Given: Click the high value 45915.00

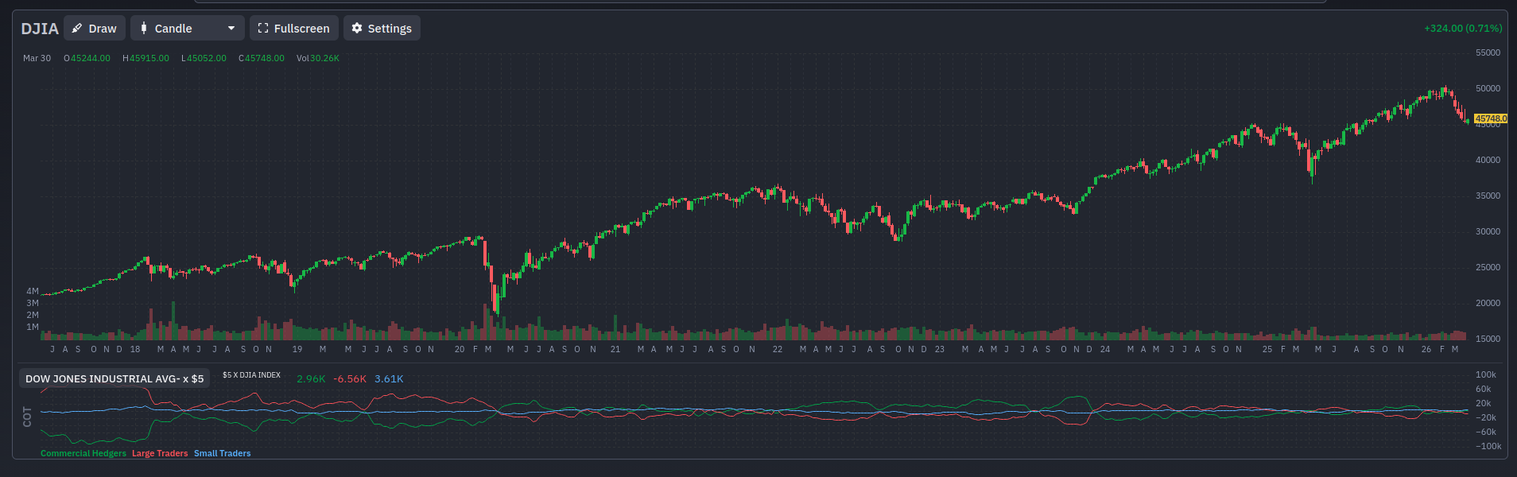Looking at the screenshot, I should (149, 58).
